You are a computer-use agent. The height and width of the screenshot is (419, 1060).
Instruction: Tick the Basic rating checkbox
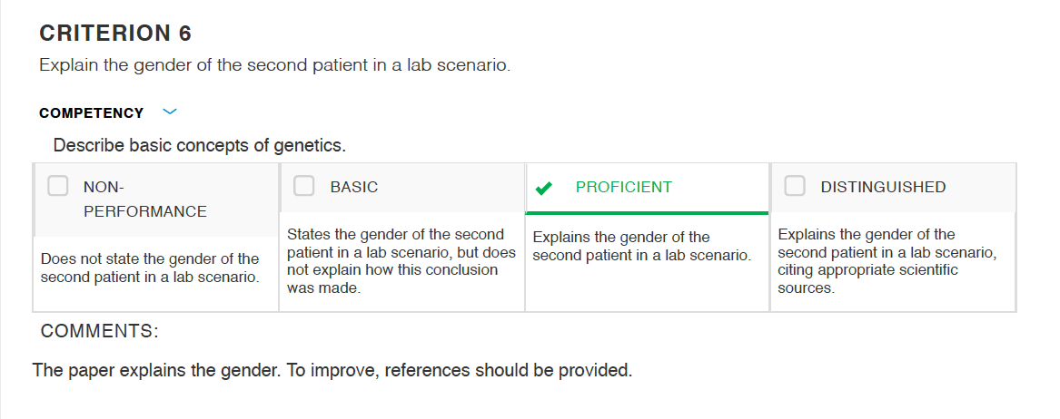point(304,186)
